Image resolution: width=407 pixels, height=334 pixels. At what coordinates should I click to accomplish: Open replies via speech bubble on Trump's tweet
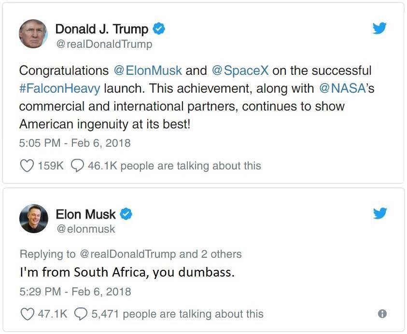(x=77, y=166)
